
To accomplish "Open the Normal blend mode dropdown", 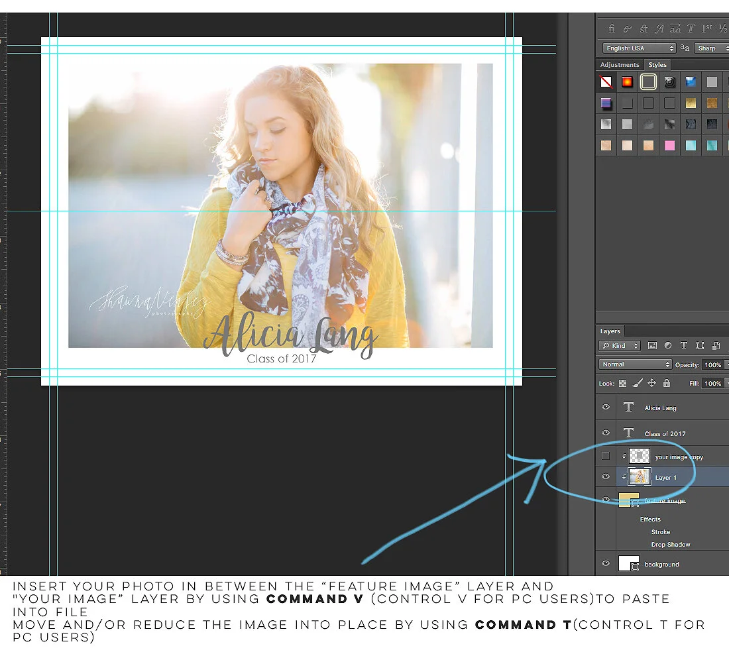I will [635, 364].
